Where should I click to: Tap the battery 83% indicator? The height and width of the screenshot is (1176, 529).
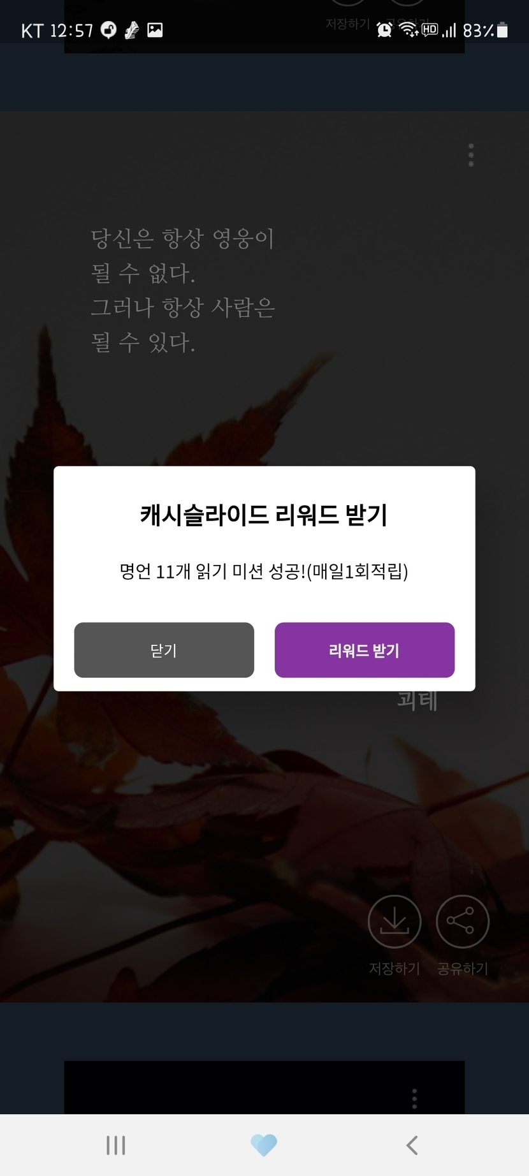pos(485,30)
